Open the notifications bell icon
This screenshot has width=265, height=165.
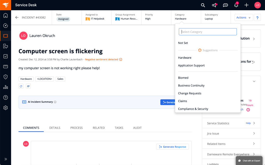coord(236,5)
